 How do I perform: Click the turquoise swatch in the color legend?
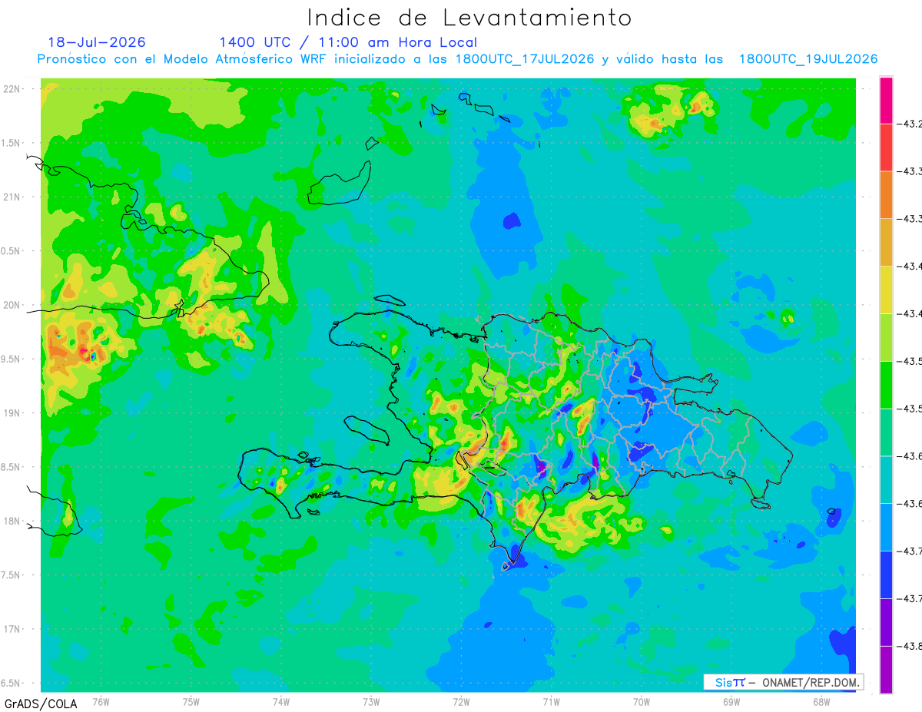tap(886, 479)
